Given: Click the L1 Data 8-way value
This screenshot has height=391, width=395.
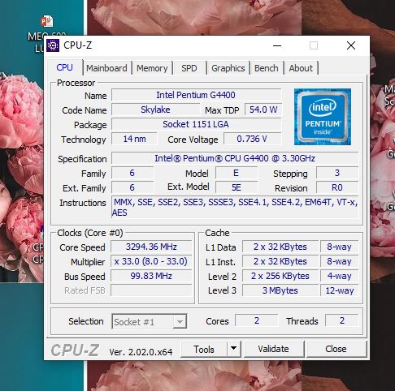Looking at the screenshot, I should (x=339, y=247).
